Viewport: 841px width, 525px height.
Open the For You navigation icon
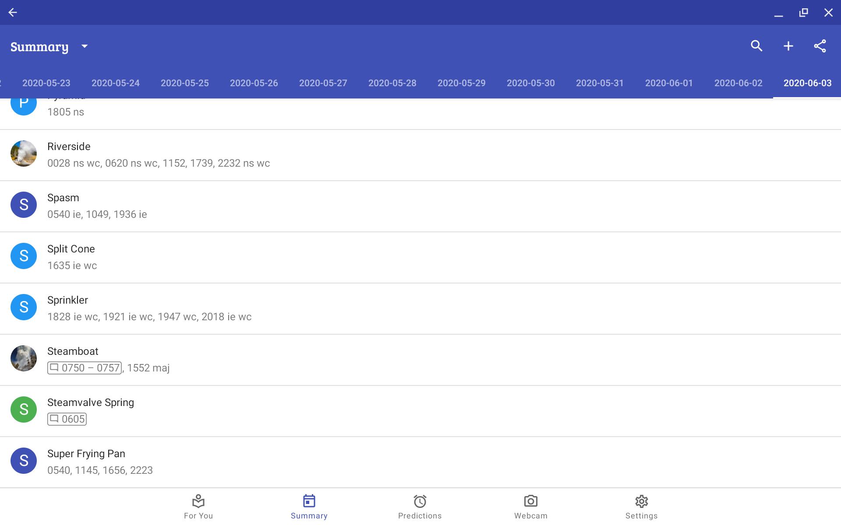coord(198,501)
